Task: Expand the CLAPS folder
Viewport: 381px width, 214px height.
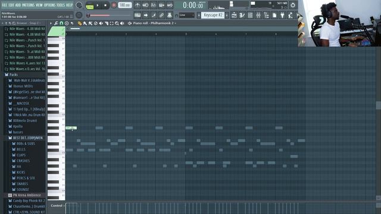Action: (19, 155)
